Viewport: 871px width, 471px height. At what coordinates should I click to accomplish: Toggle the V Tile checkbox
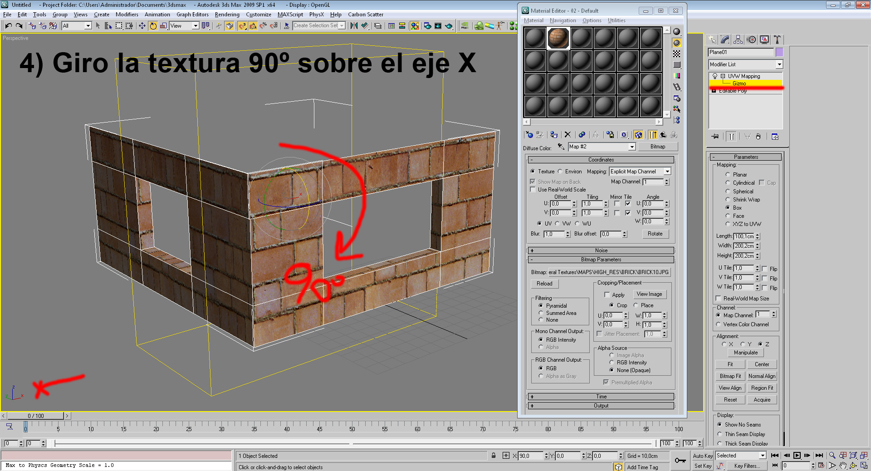coord(628,213)
